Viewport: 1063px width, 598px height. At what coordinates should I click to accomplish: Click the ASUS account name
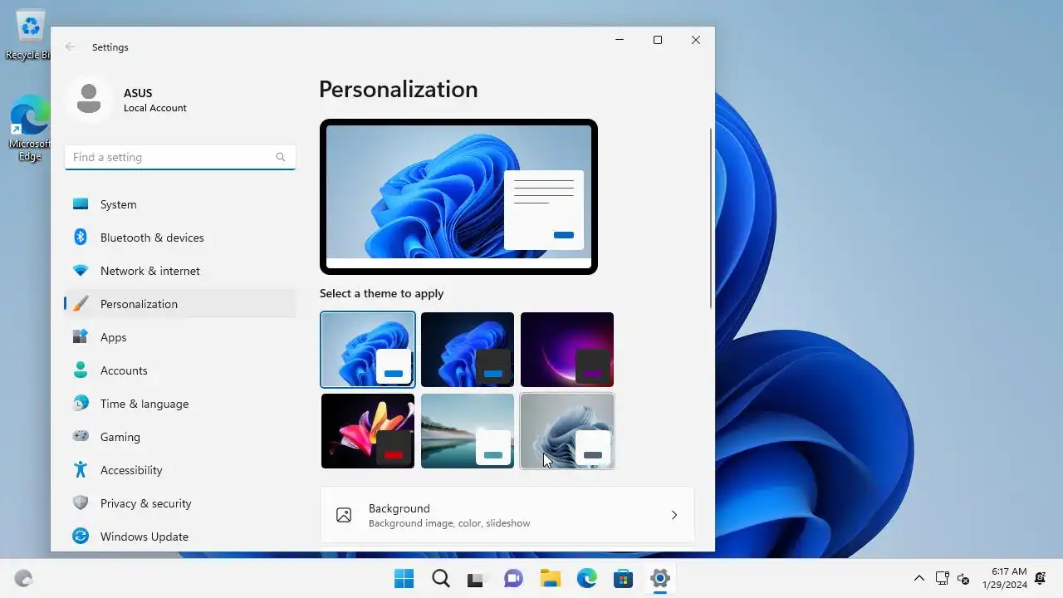click(138, 93)
